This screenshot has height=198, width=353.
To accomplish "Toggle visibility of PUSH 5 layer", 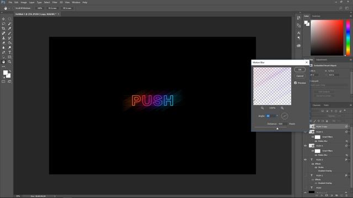I will click(305, 132).
